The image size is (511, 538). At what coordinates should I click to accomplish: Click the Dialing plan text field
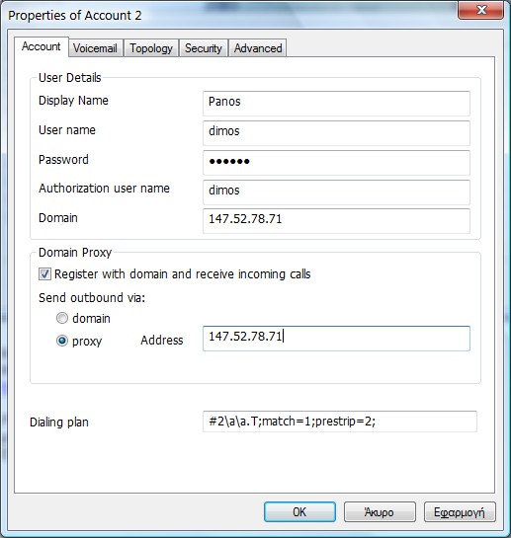(340, 422)
